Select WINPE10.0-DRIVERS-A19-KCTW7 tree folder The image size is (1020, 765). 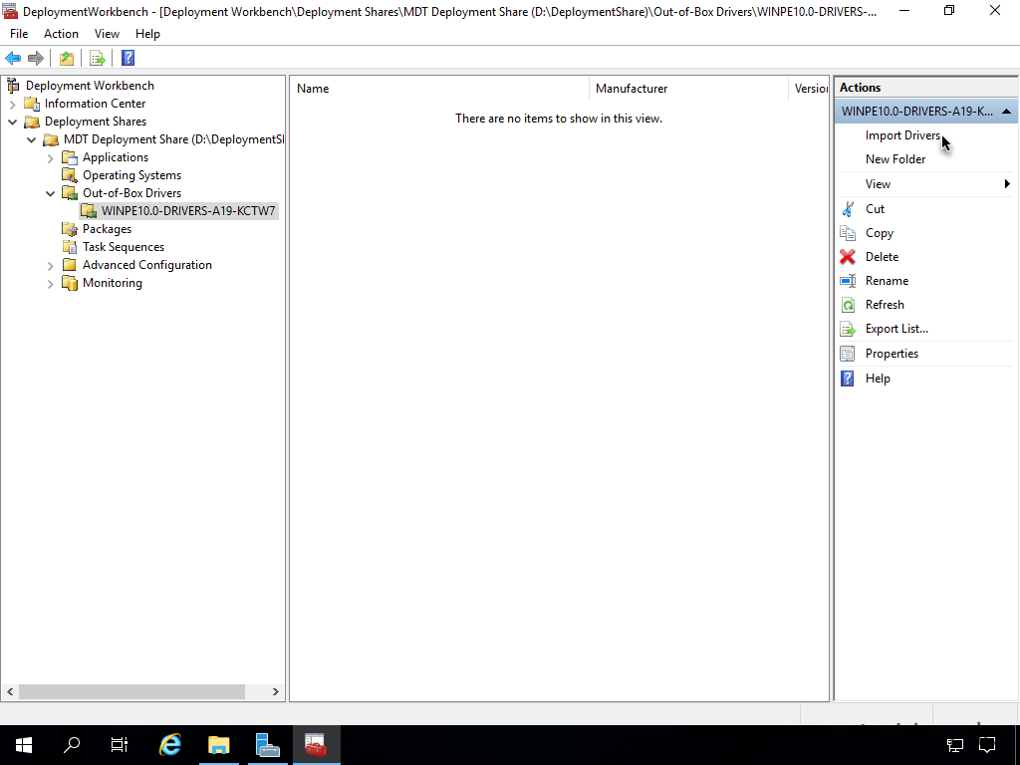188,211
